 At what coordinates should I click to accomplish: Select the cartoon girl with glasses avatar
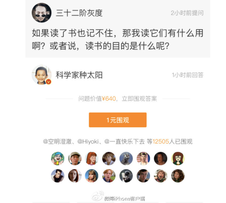pos(178,158)
